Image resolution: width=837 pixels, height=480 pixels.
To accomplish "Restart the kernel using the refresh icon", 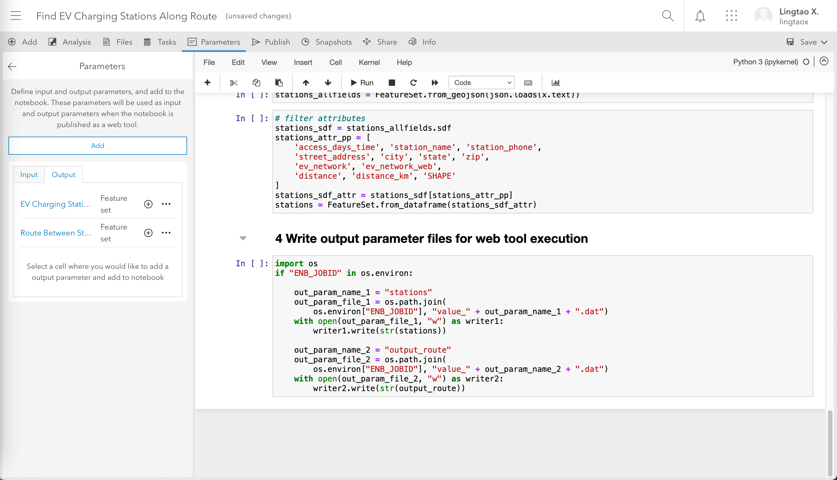I will click(x=413, y=82).
